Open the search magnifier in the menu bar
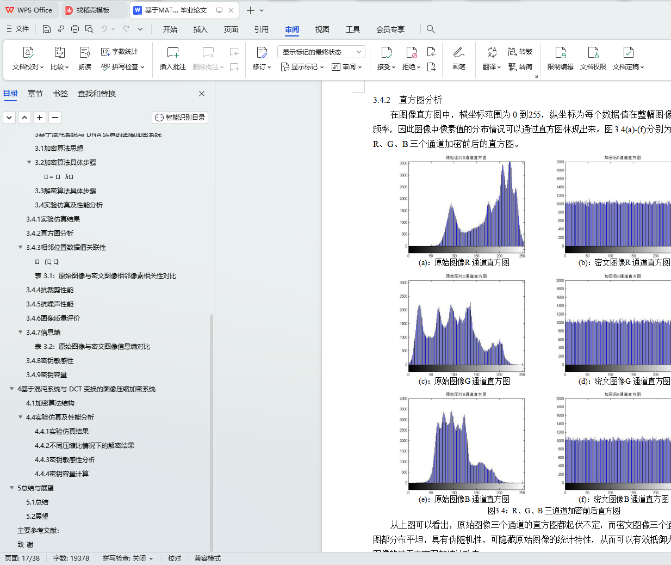 tap(431, 29)
